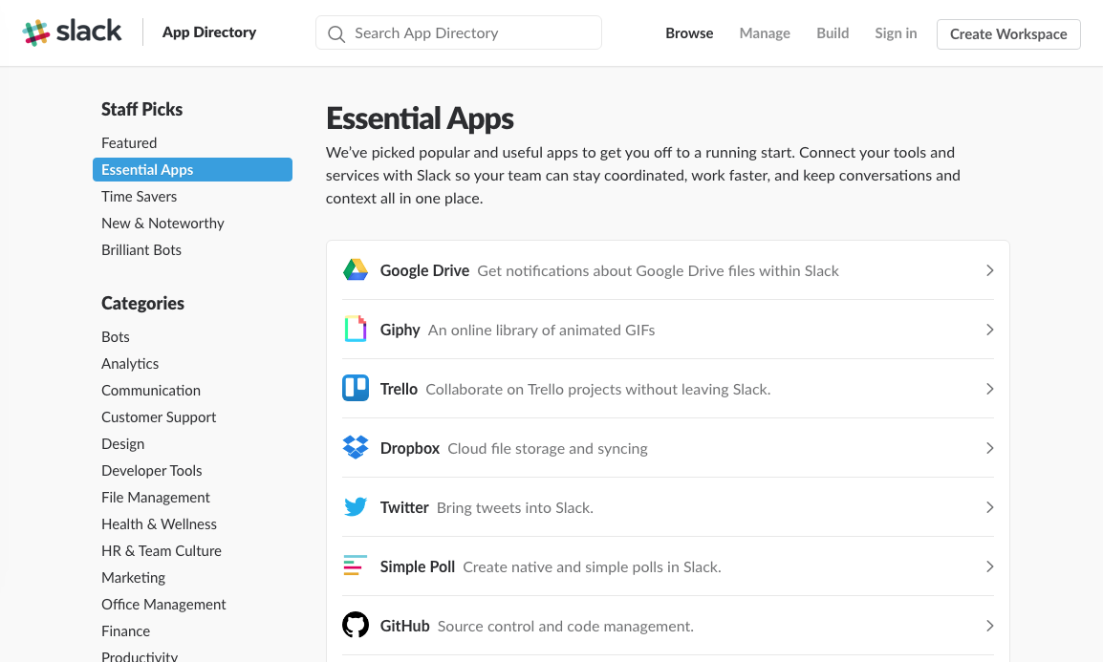1103x662 pixels.
Task: Select Time Savers in sidebar
Action: click(139, 196)
